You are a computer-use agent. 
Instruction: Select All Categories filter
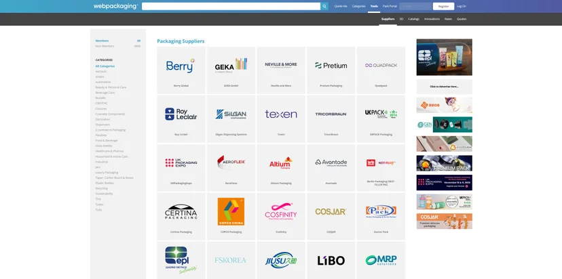tap(105, 66)
